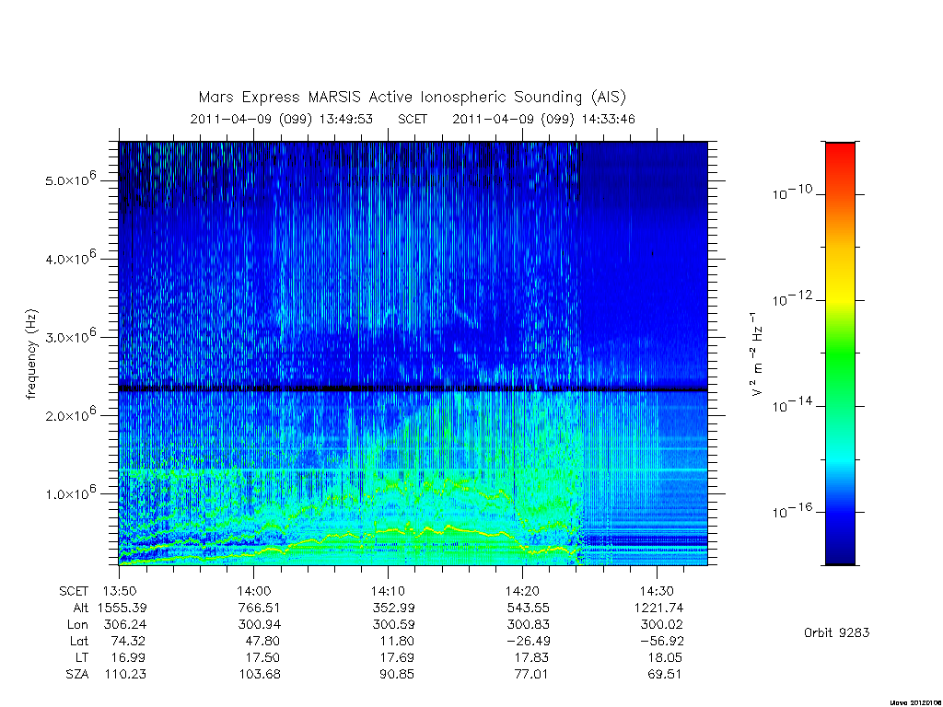Click the colorbar label 10^-14
943x707 pixels.
pos(792,405)
